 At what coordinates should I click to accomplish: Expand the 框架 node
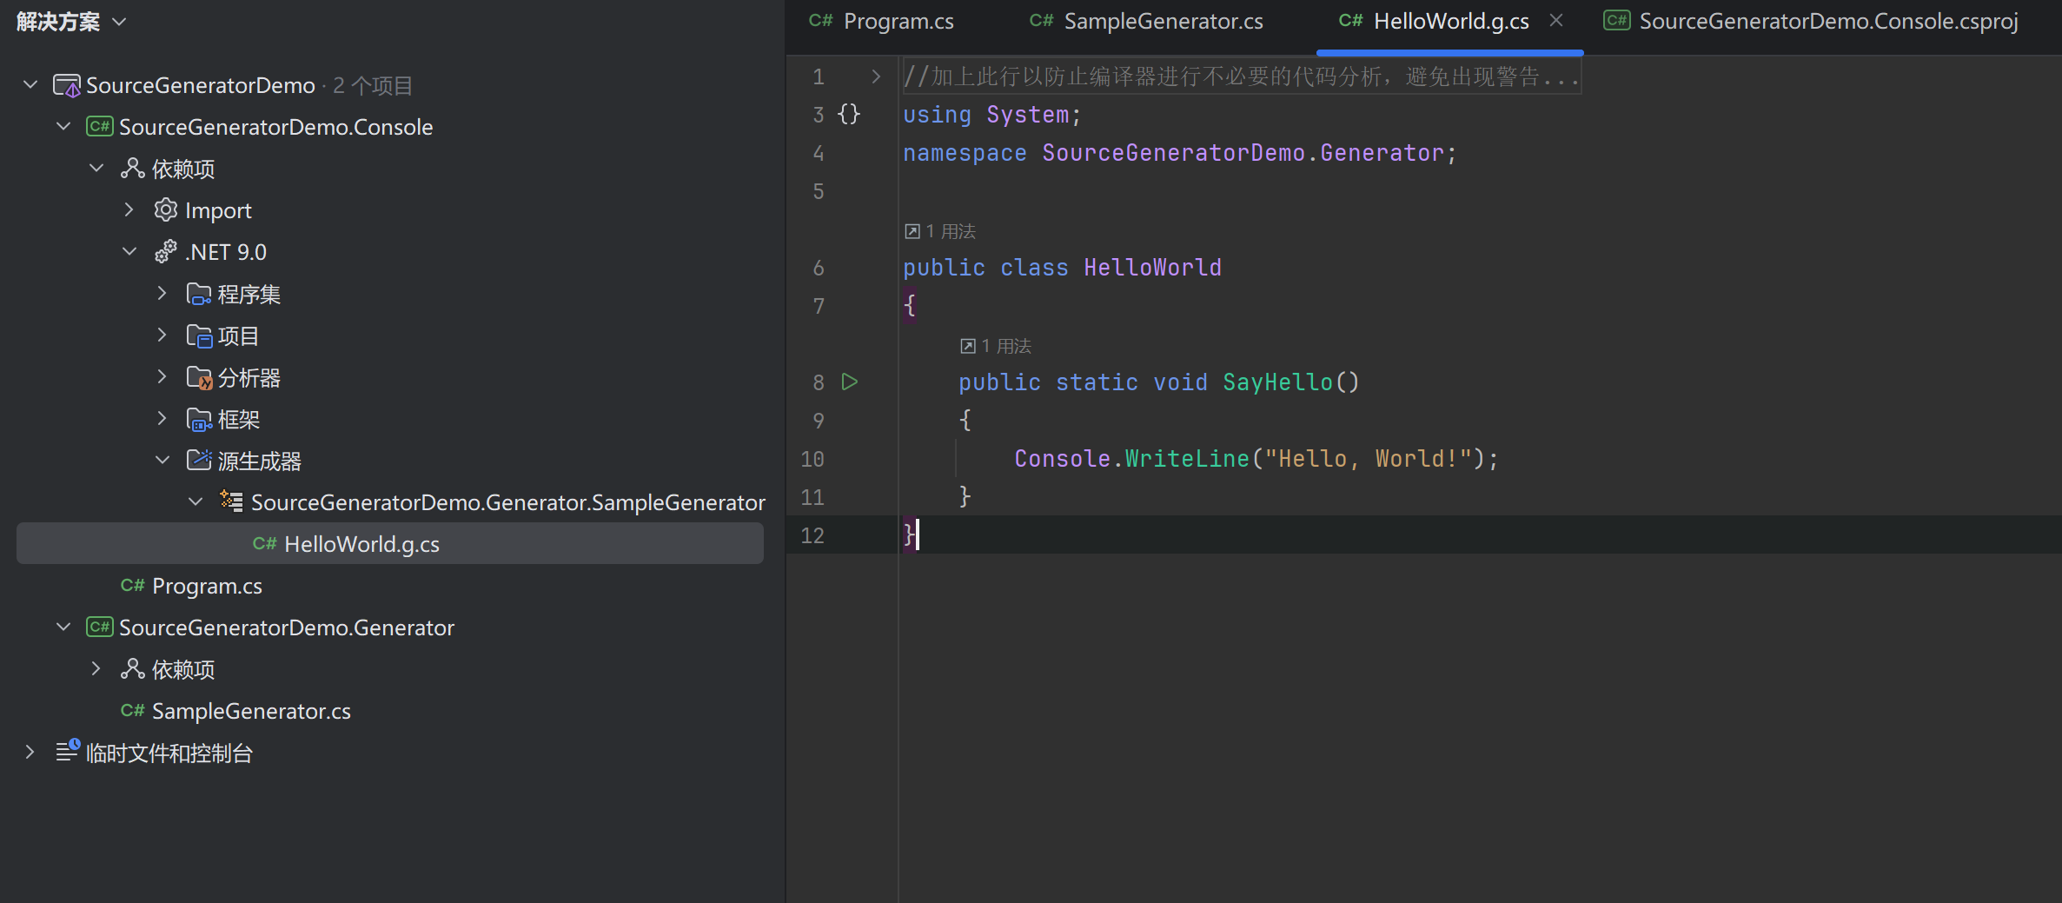click(x=162, y=419)
